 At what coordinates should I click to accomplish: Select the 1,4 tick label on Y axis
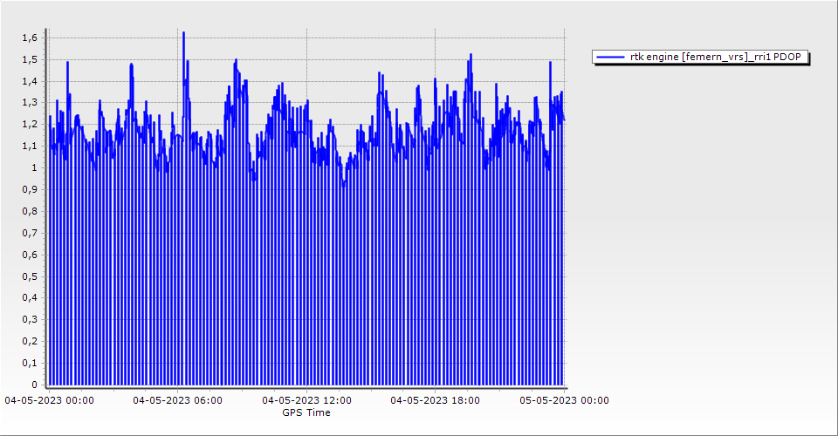click(30, 81)
